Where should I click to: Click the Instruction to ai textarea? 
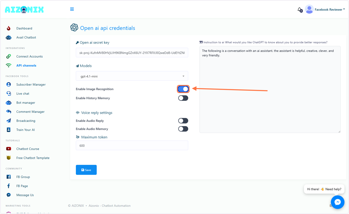click(270, 89)
